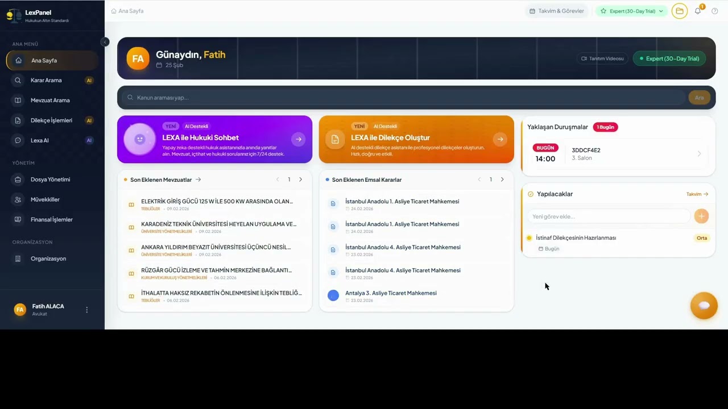Open Dosya Yönetimi in sidebar

point(52,180)
